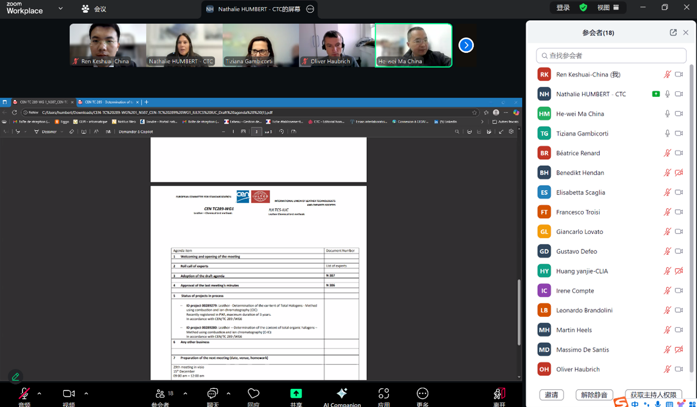
Task: Click the Invite (邀请) button
Action: tap(551, 395)
